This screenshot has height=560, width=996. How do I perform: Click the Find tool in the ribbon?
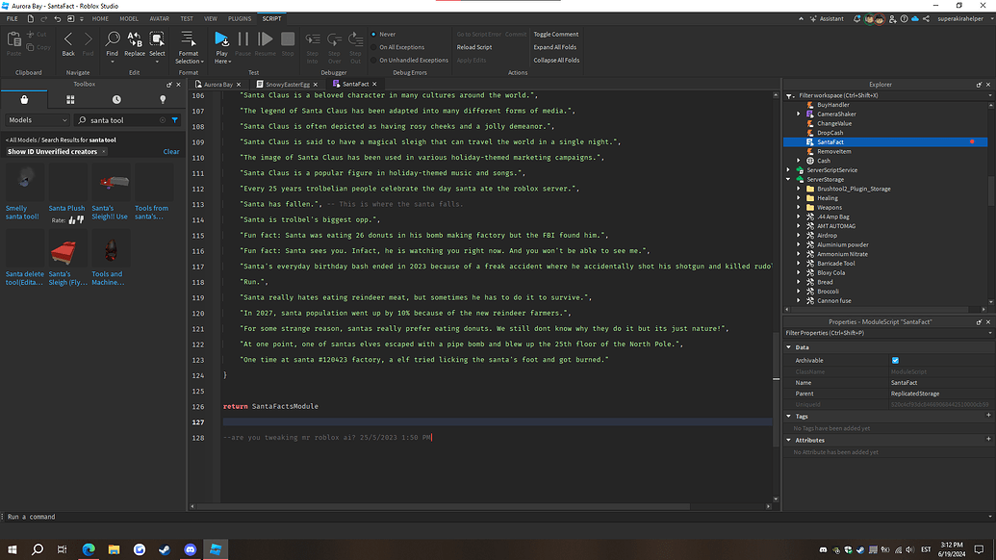click(112, 45)
